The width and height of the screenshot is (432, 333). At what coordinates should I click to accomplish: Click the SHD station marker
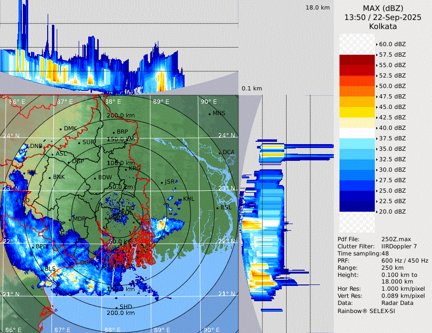(x=116, y=307)
